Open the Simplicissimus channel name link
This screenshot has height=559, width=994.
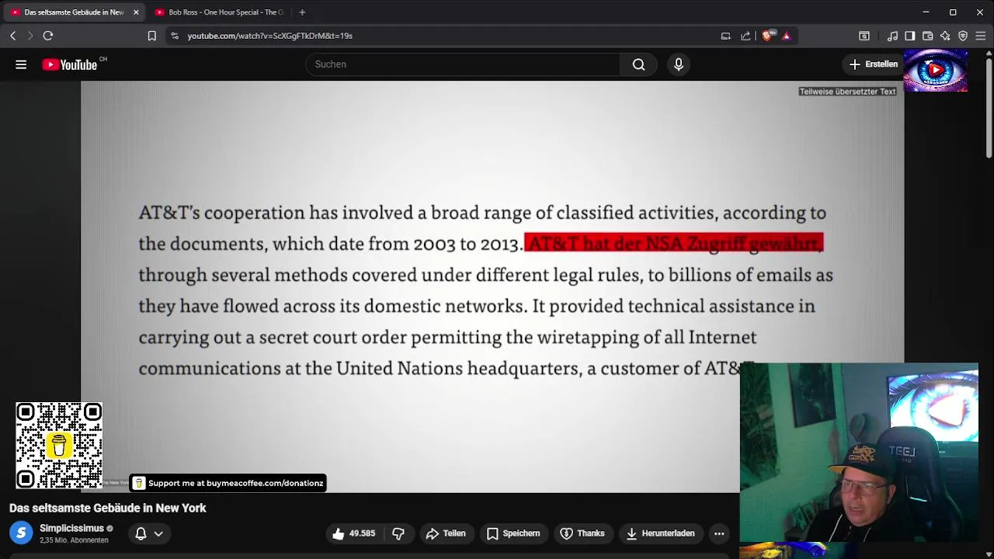(x=71, y=528)
